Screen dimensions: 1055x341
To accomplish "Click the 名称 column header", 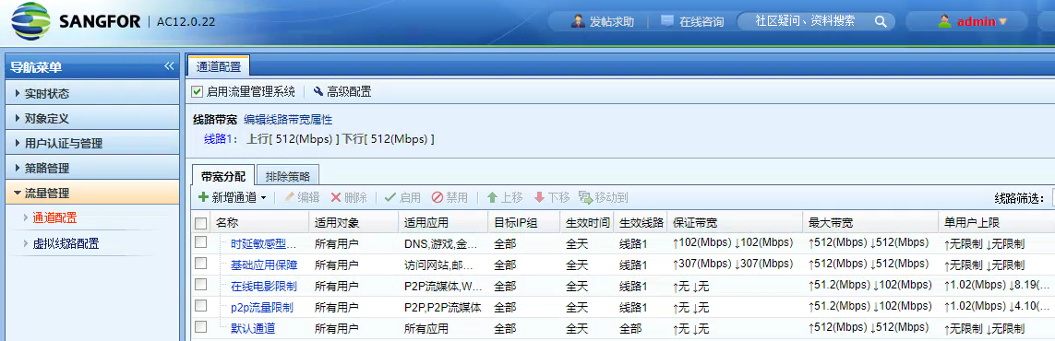I will pyautogui.click(x=259, y=222).
